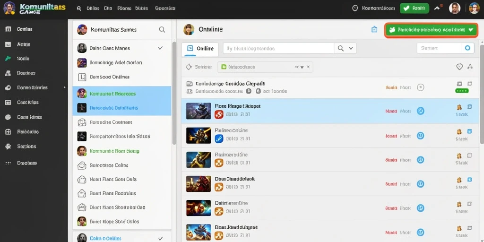This screenshot has height=242, width=484.
Task: Click the Konon link beside the clock icon
Action: tap(379, 9)
